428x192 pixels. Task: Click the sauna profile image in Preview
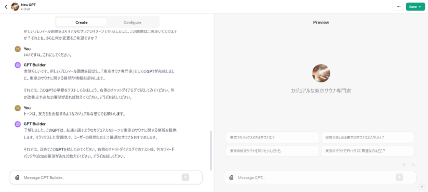click(x=321, y=73)
